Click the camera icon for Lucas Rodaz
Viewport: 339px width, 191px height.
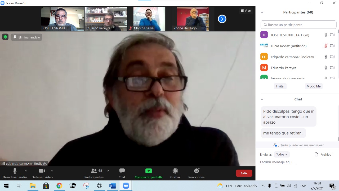click(x=332, y=46)
